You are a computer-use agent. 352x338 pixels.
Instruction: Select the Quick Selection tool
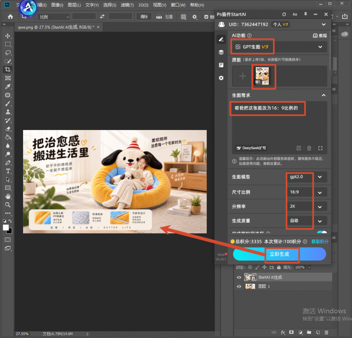tap(8, 61)
